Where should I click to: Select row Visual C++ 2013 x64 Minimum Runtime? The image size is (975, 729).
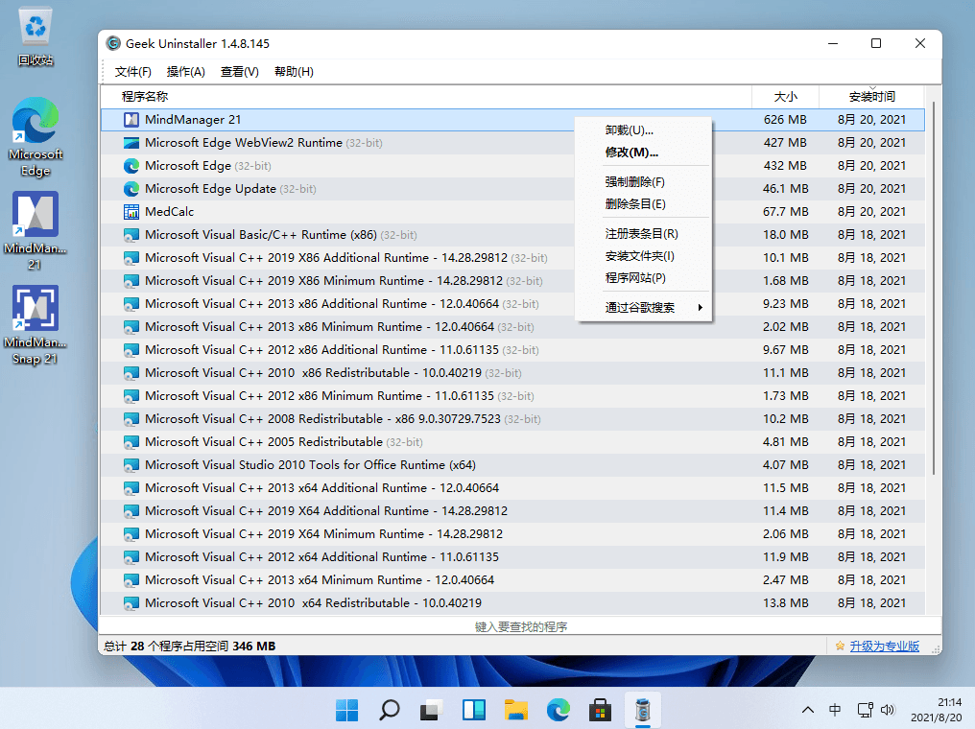513,580
